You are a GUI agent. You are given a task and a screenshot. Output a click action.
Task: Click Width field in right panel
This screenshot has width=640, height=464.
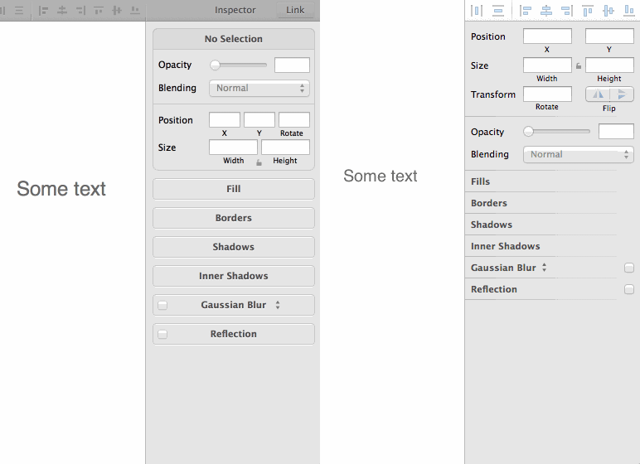pos(547,65)
